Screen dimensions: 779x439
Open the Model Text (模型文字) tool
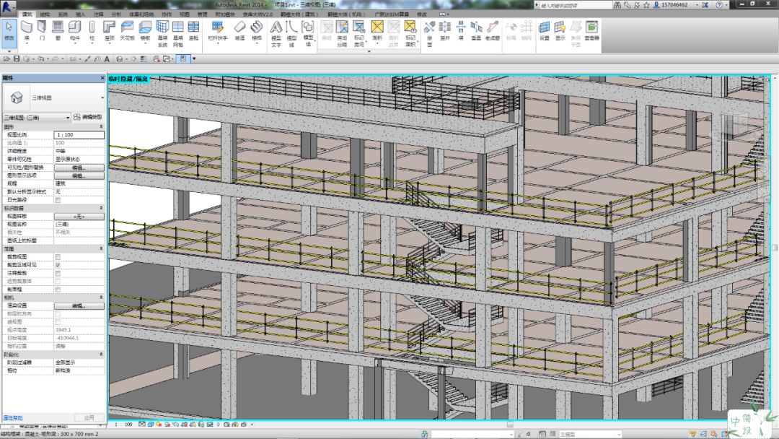(x=276, y=34)
